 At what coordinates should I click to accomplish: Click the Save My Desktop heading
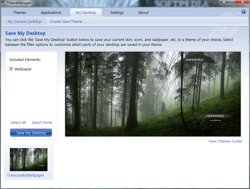pyautogui.click(x=25, y=33)
